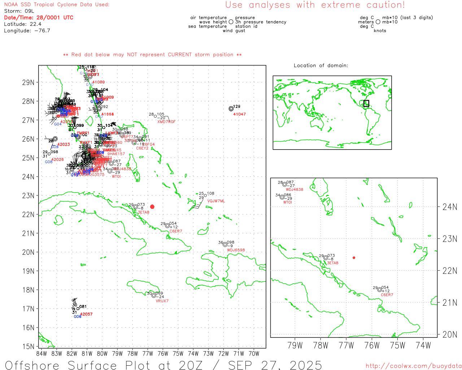
Task: Click station C6ER7 label in main map
Action: coord(176,231)
